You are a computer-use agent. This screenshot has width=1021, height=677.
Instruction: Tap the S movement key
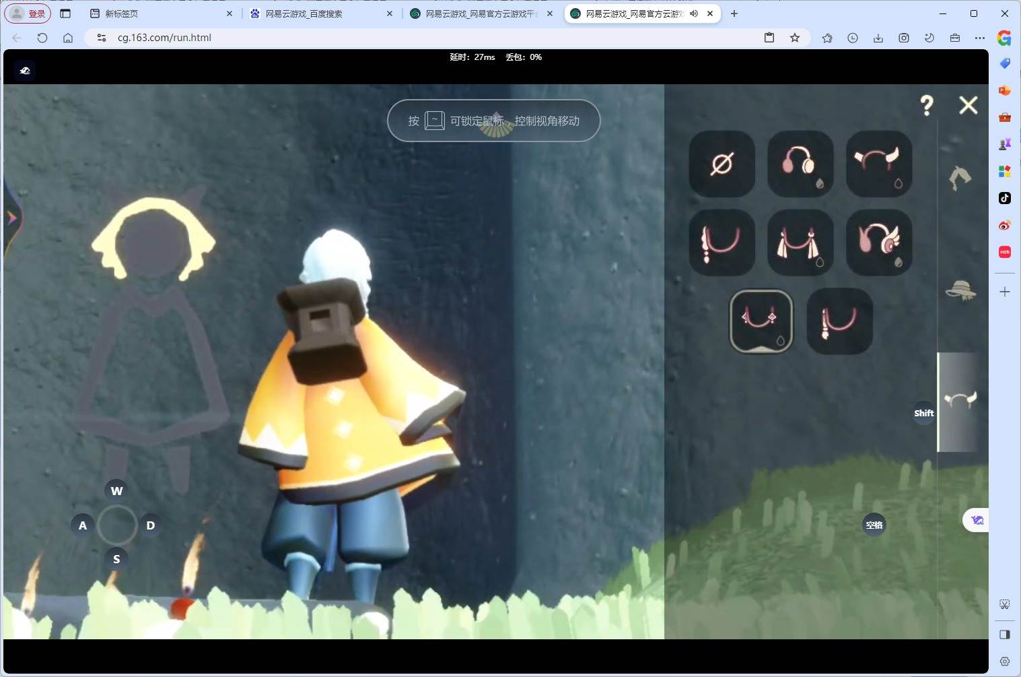tap(116, 559)
